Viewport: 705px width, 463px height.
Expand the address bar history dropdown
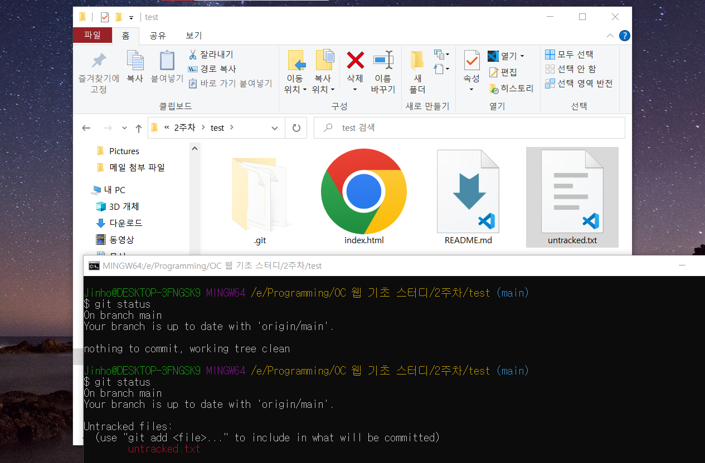(x=275, y=128)
